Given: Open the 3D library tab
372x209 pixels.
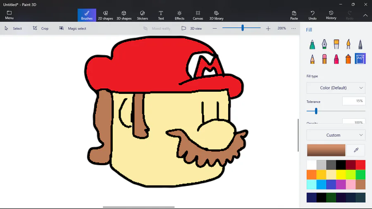Looking at the screenshot, I should pyautogui.click(x=216, y=15).
